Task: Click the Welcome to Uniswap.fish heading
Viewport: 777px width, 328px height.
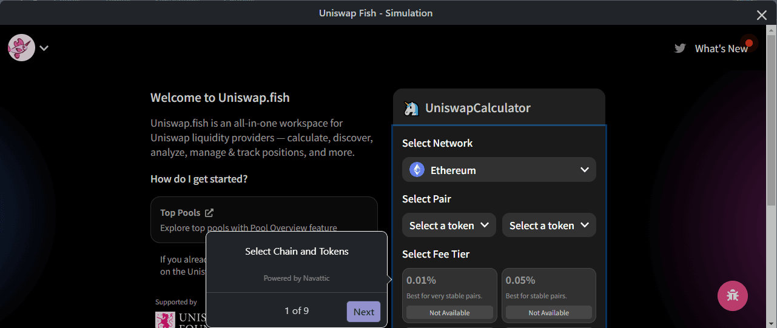Action: tap(220, 98)
